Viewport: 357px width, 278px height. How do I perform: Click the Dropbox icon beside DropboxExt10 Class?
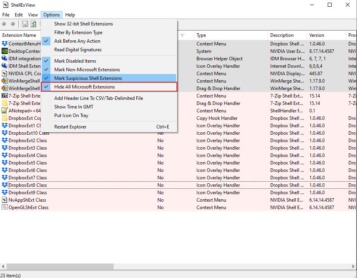pyautogui.click(x=5, y=133)
